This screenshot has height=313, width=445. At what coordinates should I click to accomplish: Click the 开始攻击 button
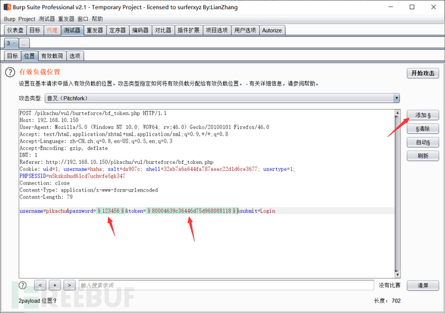(x=423, y=74)
